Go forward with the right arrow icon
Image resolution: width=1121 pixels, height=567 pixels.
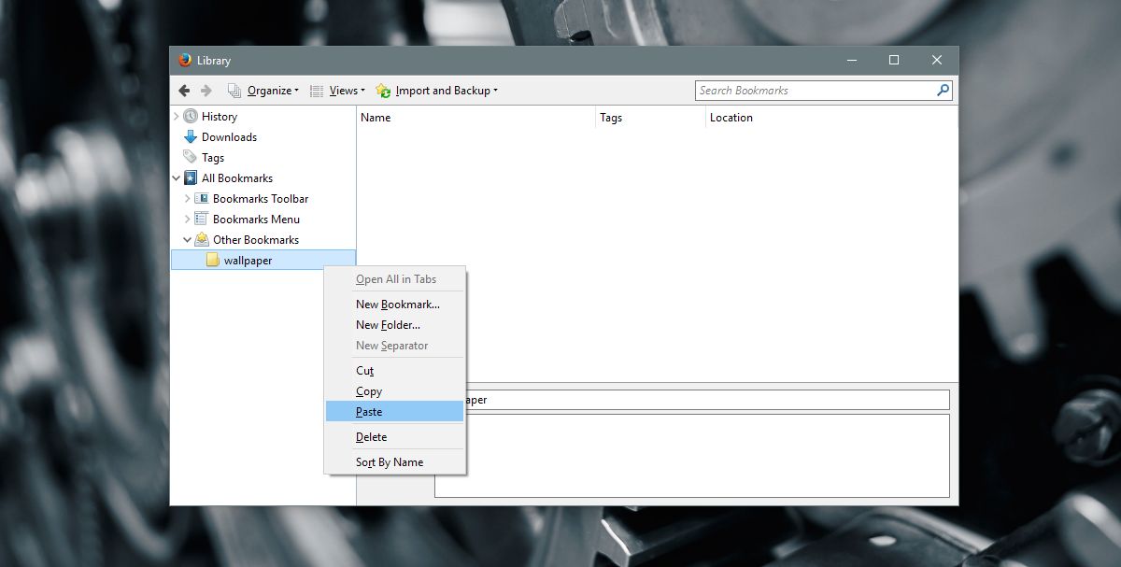[206, 91]
